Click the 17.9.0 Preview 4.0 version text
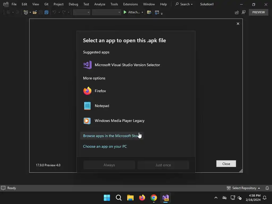The width and height of the screenshot is (272, 204). coord(48,165)
